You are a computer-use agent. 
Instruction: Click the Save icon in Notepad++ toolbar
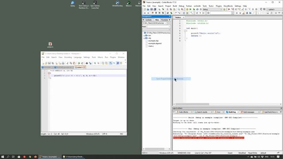click(49, 63)
